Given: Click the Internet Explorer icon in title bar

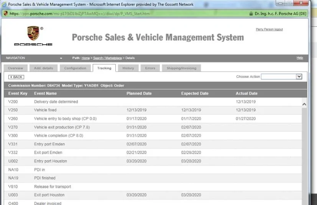Looking at the screenshot, I should pyautogui.click(x=4, y=4).
